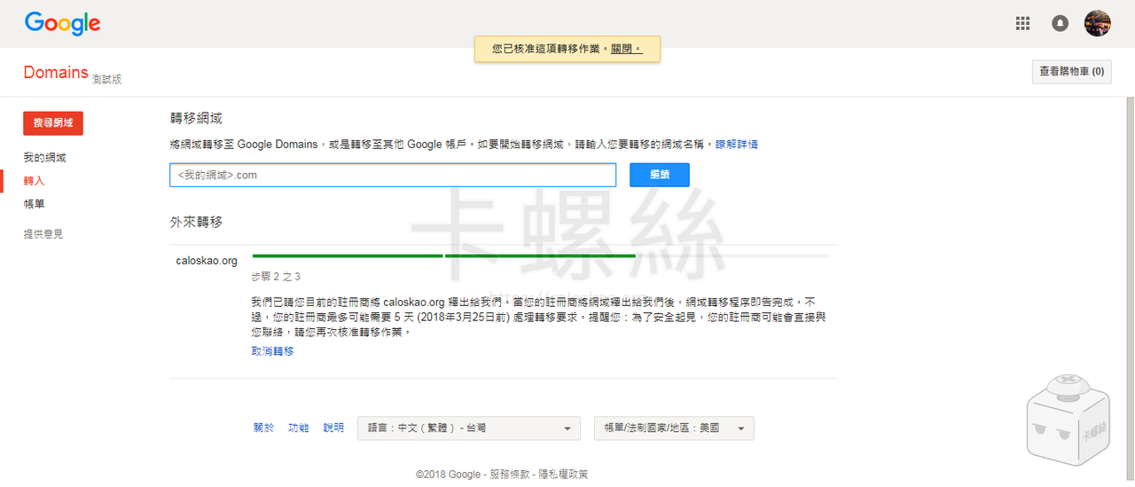Click 提供意見 feedback link
Viewport: 1135px width, 487px height.
coord(43,234)
